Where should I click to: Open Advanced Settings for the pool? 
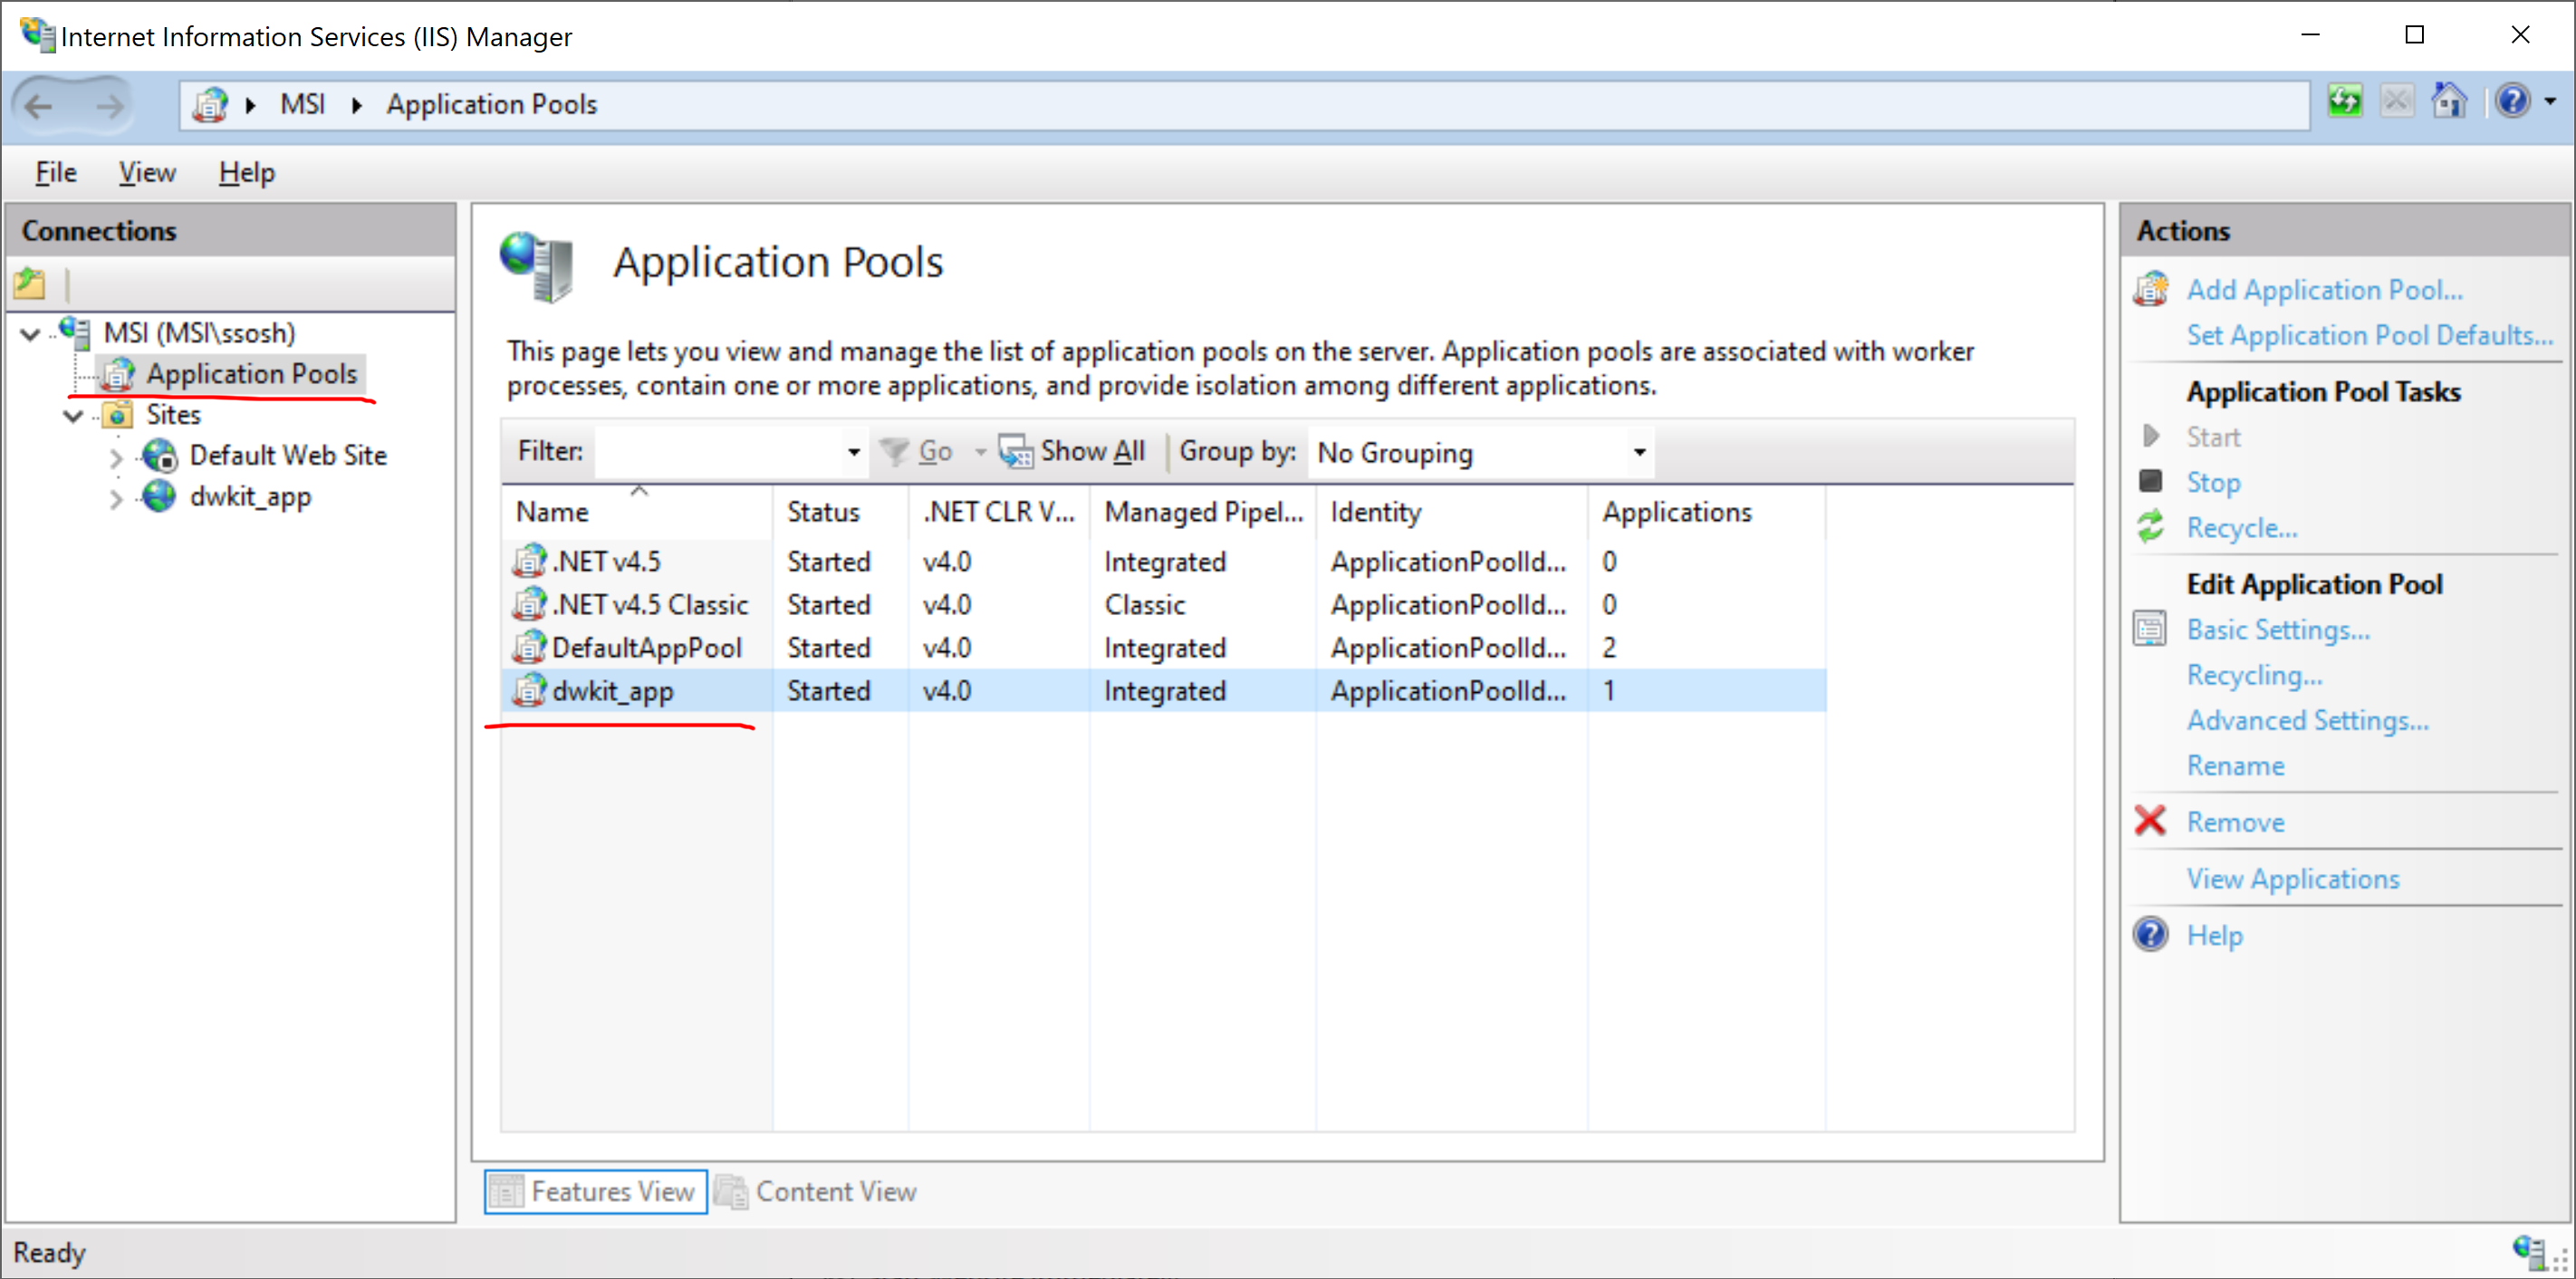tap(2307, 720)
